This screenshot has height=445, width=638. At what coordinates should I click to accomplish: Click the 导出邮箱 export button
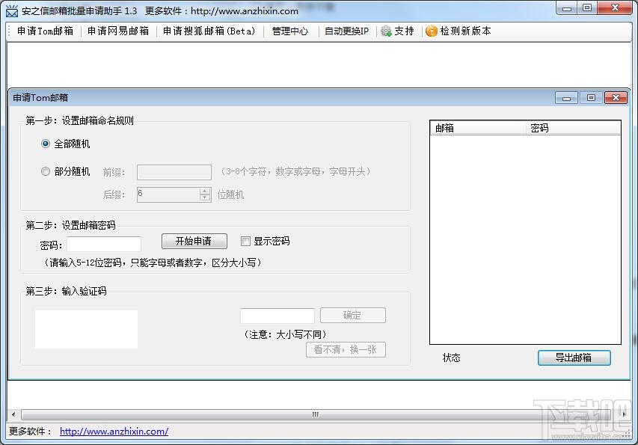coord(574,357)
